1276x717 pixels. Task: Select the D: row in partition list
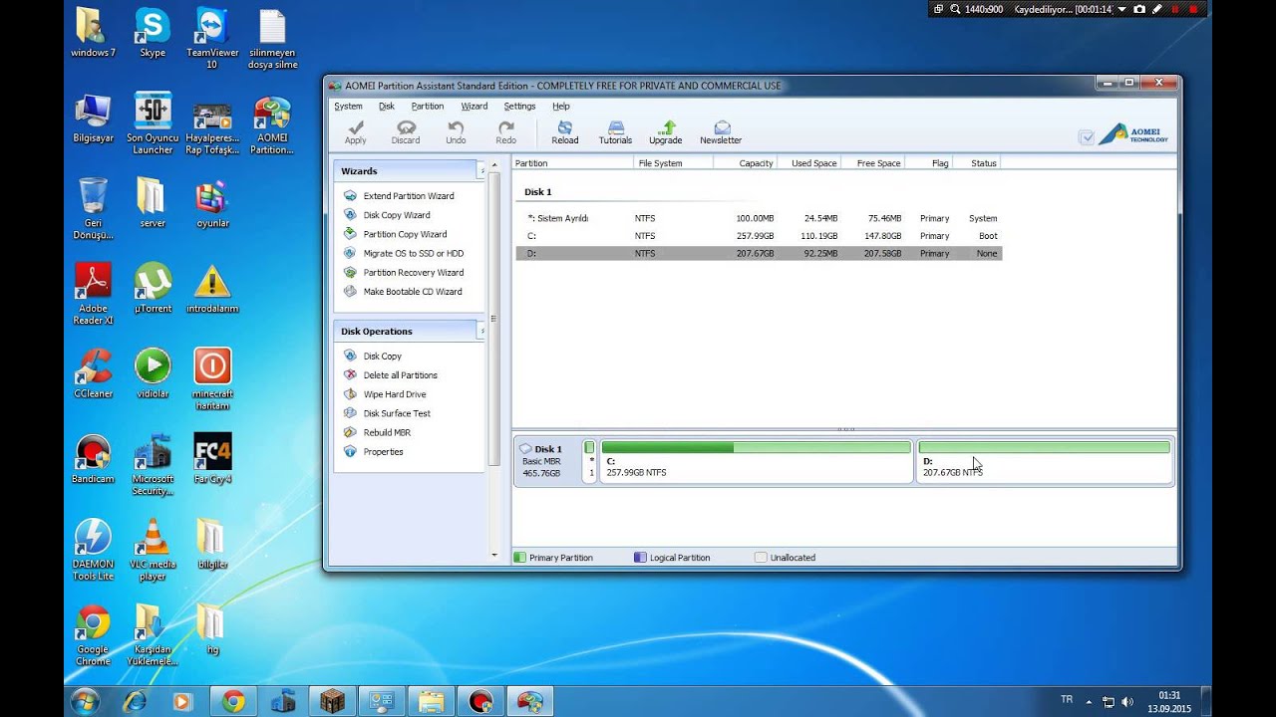pyautogui.click(x=759, y=254)
